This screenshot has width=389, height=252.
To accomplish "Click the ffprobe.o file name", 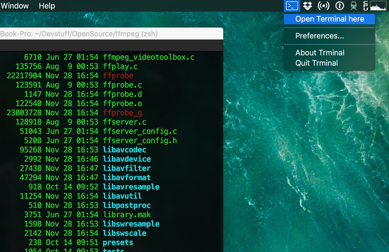I will pos(122,103).
